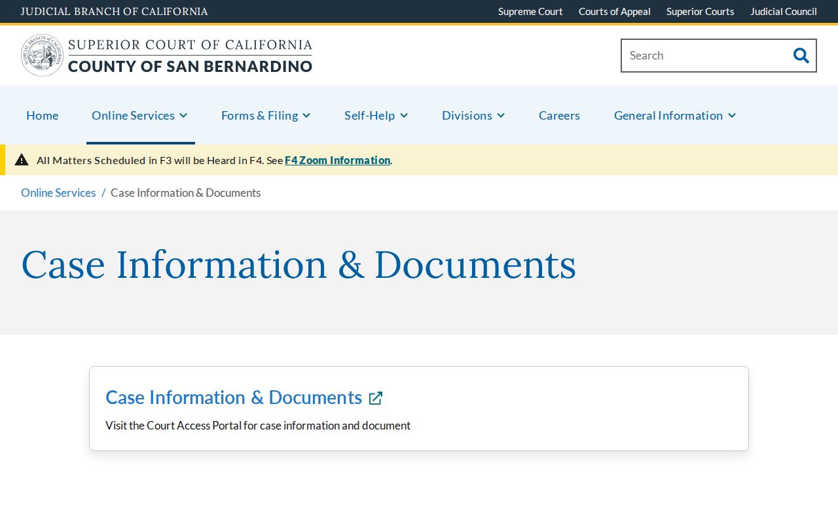Viewport: 838px width, 523px height.
Task: Follow the F4 Zoom Information link
Action: tap(338, 160)
